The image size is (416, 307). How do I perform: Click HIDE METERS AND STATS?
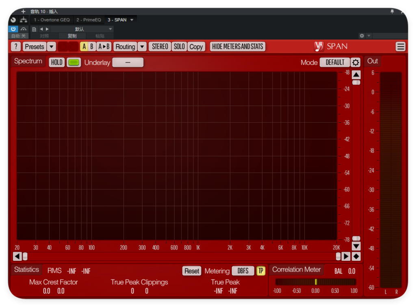tap(238, 47)
